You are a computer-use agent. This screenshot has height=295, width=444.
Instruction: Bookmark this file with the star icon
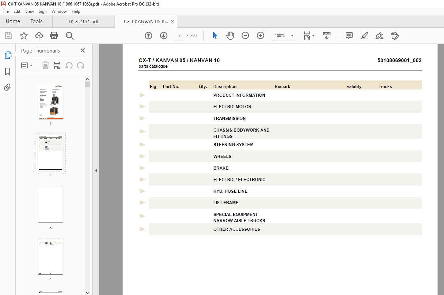(x=24, y=36)
